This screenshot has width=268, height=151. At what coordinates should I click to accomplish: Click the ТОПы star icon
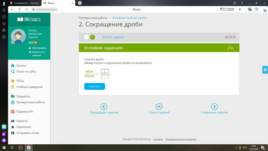(13, 81)
